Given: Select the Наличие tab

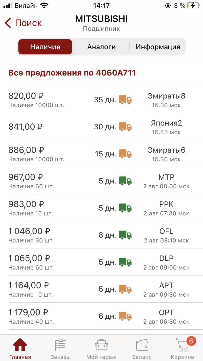Looking at the screenshot, I should click(45, 47).
